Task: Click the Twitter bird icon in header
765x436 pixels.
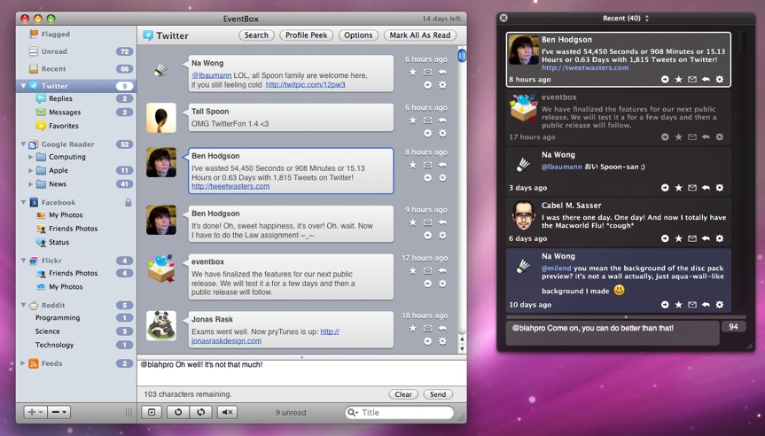Action: click(x=148, y=35)
